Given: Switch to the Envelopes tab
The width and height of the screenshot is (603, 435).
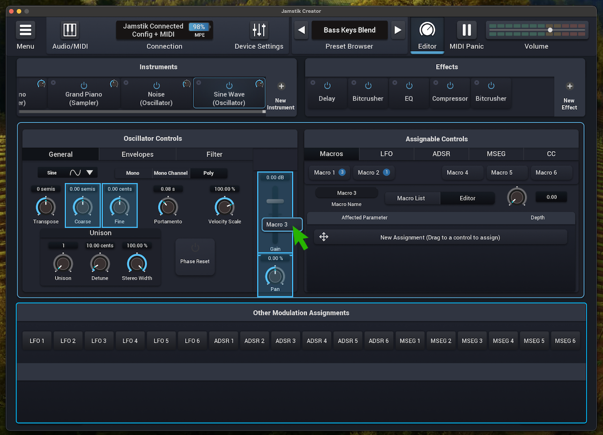Looking at the screenshot, I should 137,154.
